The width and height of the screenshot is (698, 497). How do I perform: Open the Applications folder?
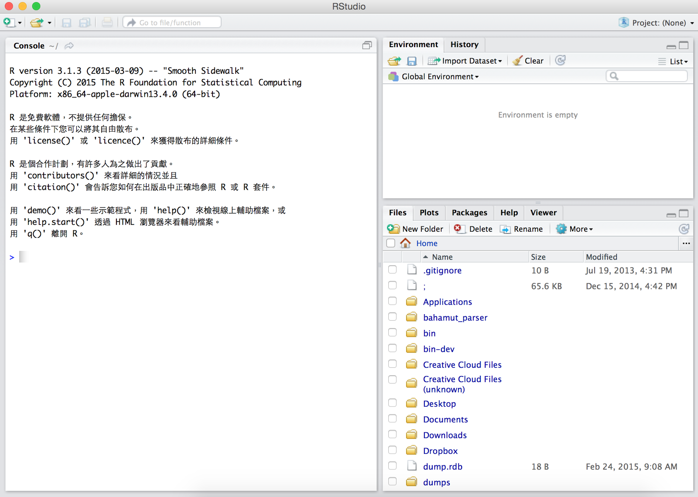tap(447, 302)
